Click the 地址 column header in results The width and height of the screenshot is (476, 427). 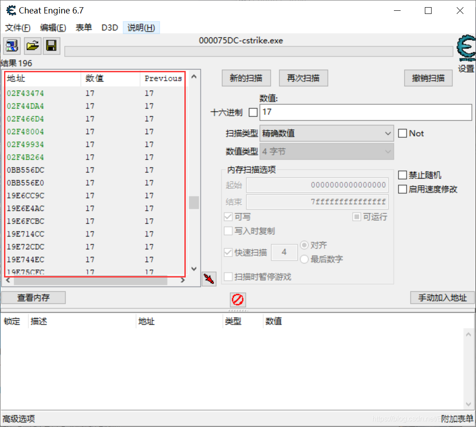point(43,79)
